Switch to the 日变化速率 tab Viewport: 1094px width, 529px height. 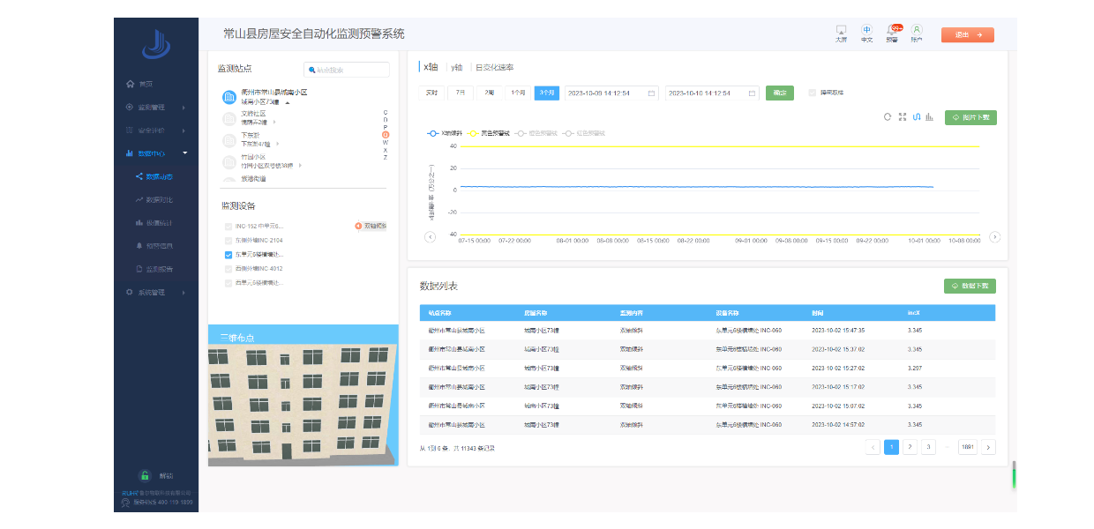(x=494, y=67)
